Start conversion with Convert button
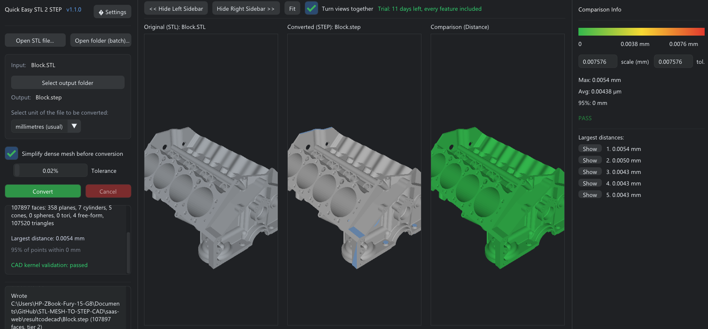This screenshot has height=329, width=708. click(x=43, y=191)
